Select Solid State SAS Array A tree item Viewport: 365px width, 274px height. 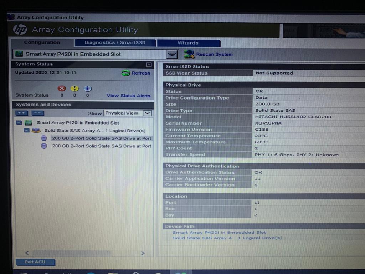coord(95,131)
